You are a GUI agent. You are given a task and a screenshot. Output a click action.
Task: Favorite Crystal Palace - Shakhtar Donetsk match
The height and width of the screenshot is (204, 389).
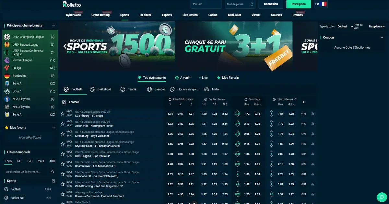63,144
